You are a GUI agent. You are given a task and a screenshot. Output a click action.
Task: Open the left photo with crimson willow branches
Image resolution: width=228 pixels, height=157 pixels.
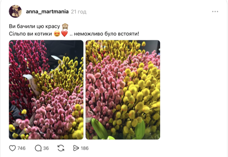coord(46,90)
